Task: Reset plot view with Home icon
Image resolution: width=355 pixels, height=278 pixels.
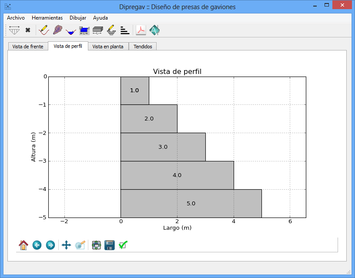Action: (x=23, y=245)
